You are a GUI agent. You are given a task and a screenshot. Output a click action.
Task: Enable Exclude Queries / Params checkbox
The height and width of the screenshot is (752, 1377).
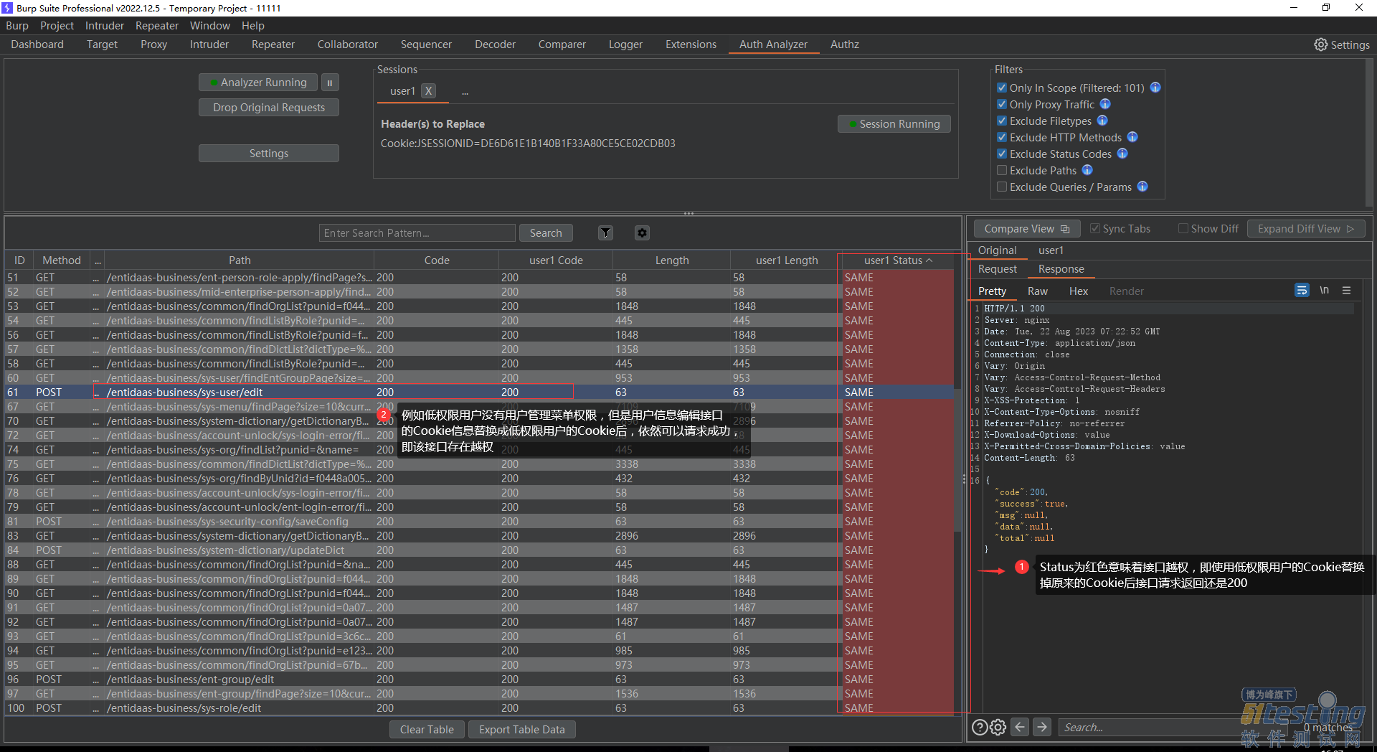(x=1002, y=187)
